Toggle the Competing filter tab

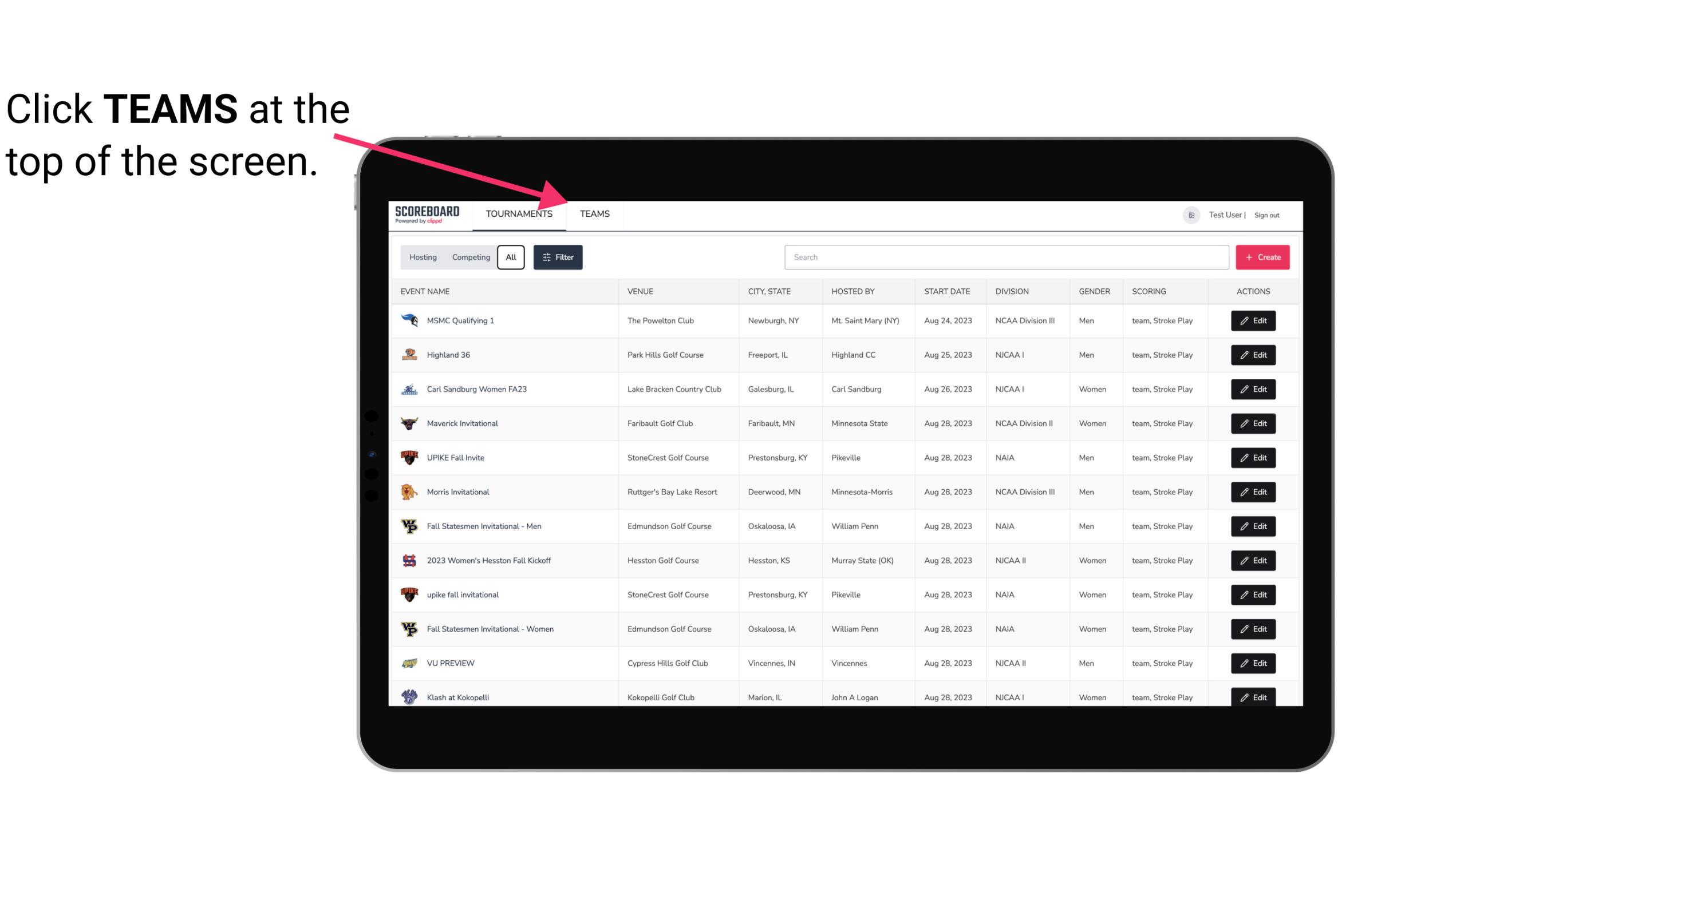tap(469, 257)
